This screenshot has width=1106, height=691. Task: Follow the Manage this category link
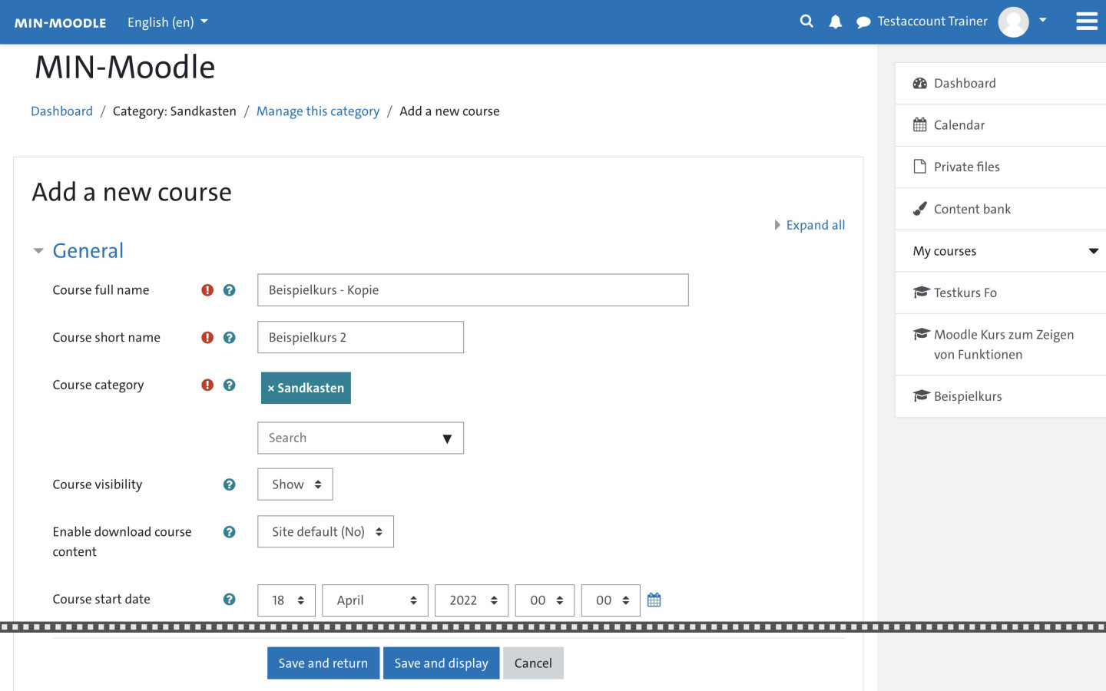[318, 111]
